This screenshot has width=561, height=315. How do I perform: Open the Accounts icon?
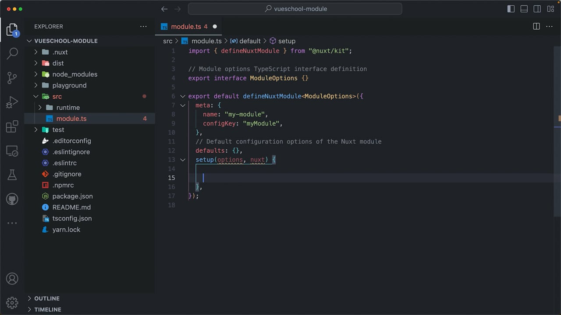[12, 278]
